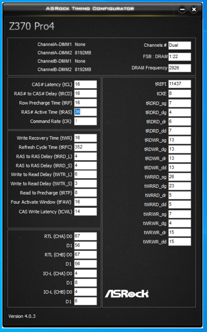Focus the tRDWR_dg value field
This screenshot has height=332, width=207.
pyautogui.click(x=180, y=149)
